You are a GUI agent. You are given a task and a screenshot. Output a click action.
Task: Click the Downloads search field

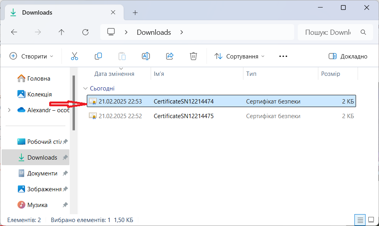[327, 32]
